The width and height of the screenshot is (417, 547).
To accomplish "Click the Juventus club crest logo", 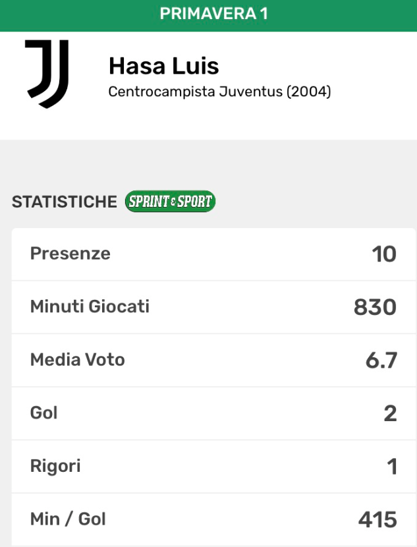I will click(46, 74).
